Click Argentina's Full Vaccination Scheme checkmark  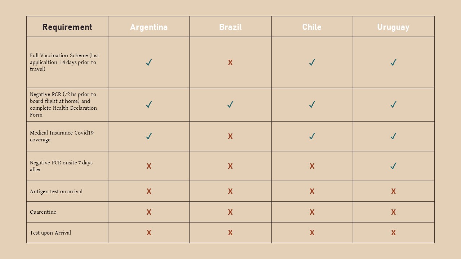149,62
